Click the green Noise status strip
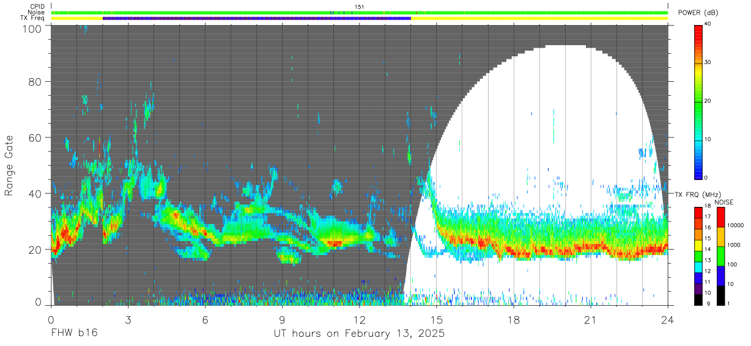Viewport: 751px width, 346px height. tap(359, 12)
